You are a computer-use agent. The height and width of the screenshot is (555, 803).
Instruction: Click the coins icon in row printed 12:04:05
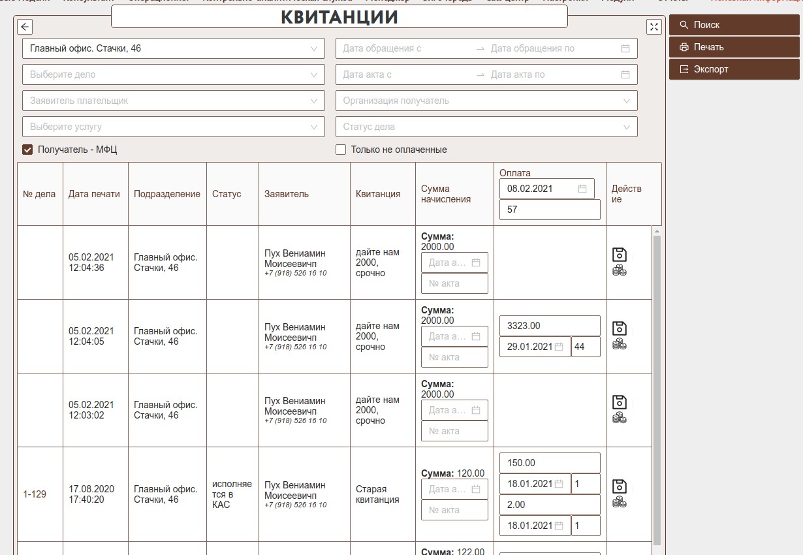coord(619,345)
